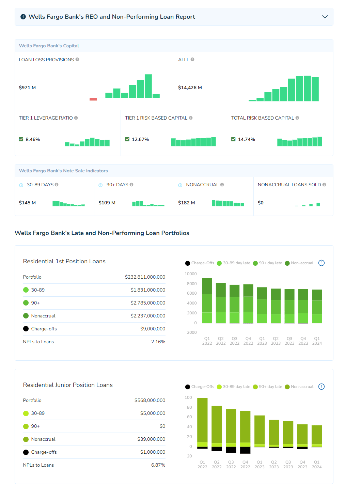The image size is (345, 484).
Task: Click the $39,000,000 junior Nonaccrual value
Action: coord(151,439)
